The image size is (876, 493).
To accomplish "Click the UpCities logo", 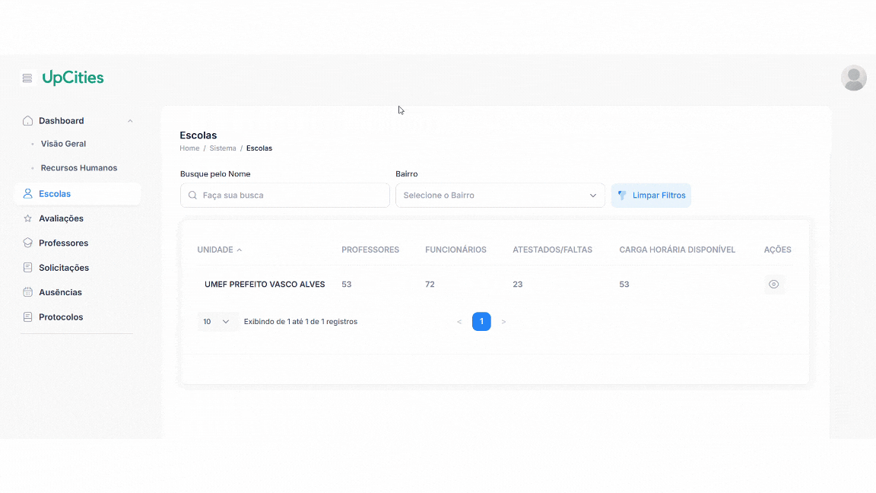I will [73, 78].
